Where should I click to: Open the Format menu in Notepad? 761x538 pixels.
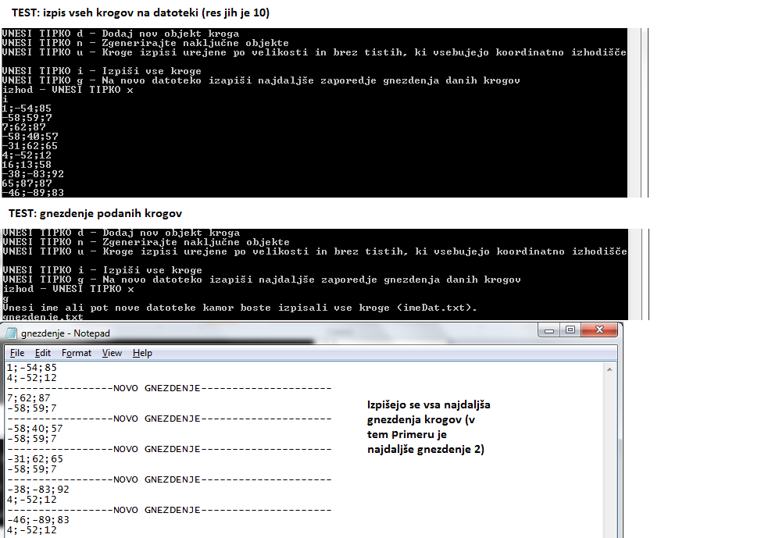coord(77,353)
